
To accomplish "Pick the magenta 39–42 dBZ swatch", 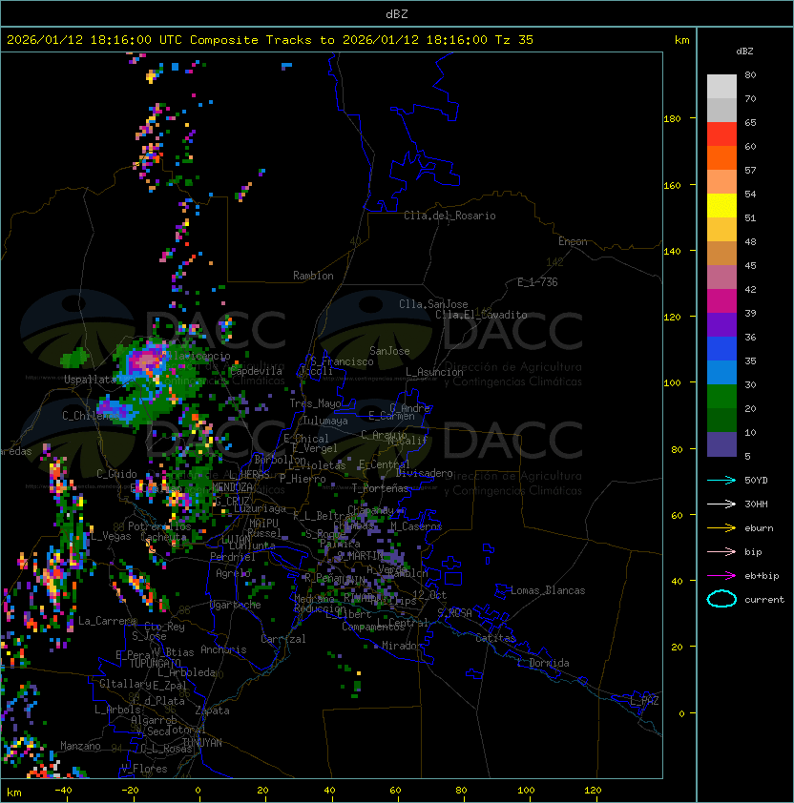I will pyautogui.click(x=721, y=301).
